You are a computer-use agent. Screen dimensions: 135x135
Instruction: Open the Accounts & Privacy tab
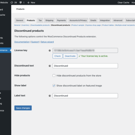point(78,20)
